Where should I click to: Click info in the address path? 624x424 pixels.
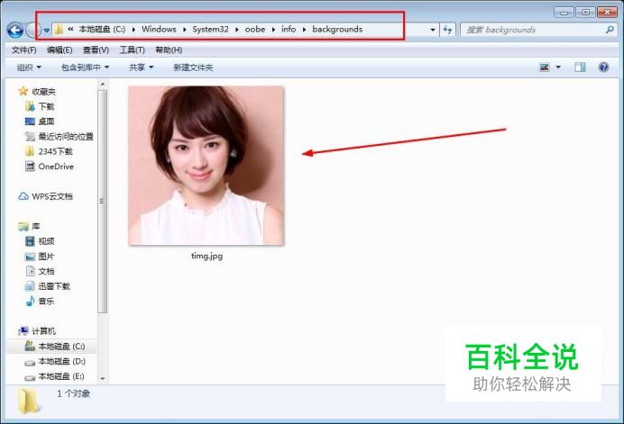click(x=289, y=29)
